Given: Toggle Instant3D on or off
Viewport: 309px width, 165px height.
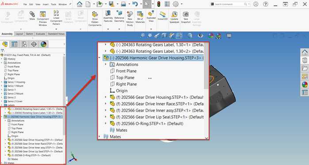Looking at the screenshot, I should coord(163,16).
